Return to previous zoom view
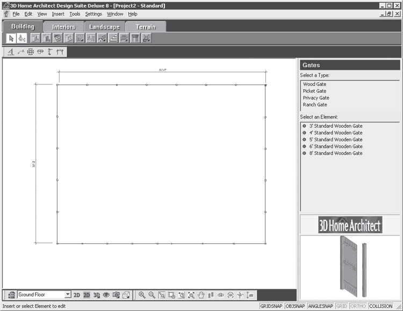403x311 pixels. pos(182,295)
